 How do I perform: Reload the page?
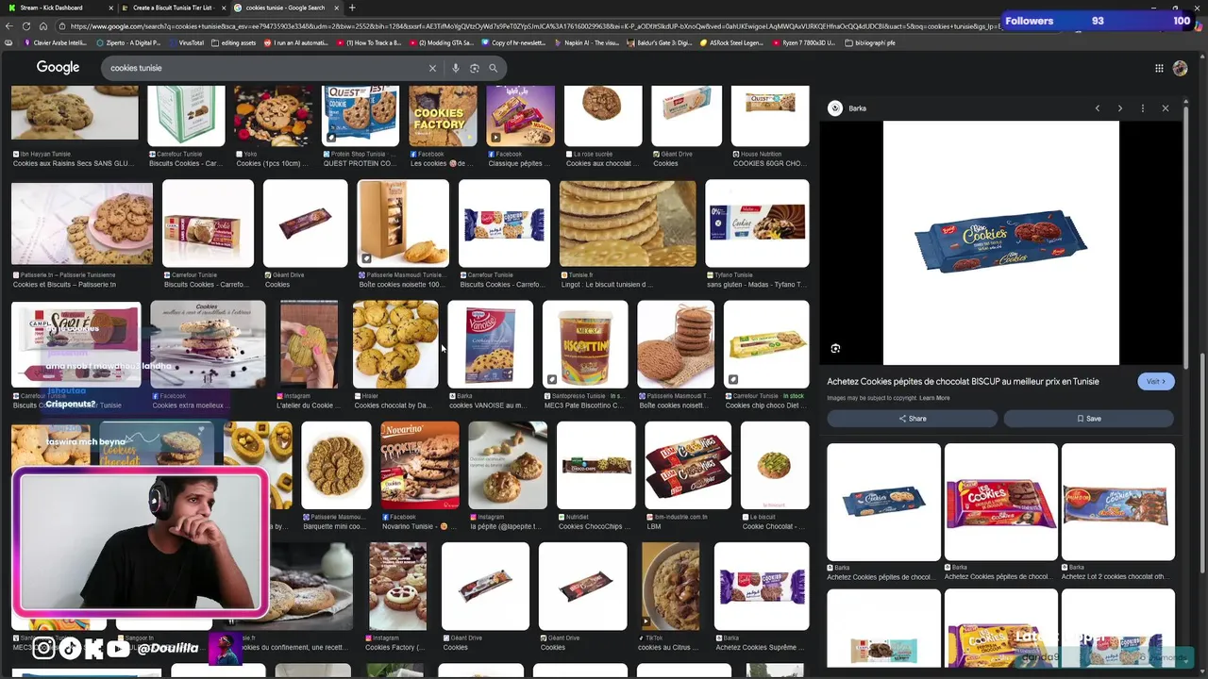tap(26, 26)
